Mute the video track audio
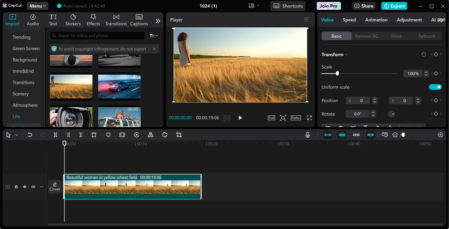 click(33, 187)
